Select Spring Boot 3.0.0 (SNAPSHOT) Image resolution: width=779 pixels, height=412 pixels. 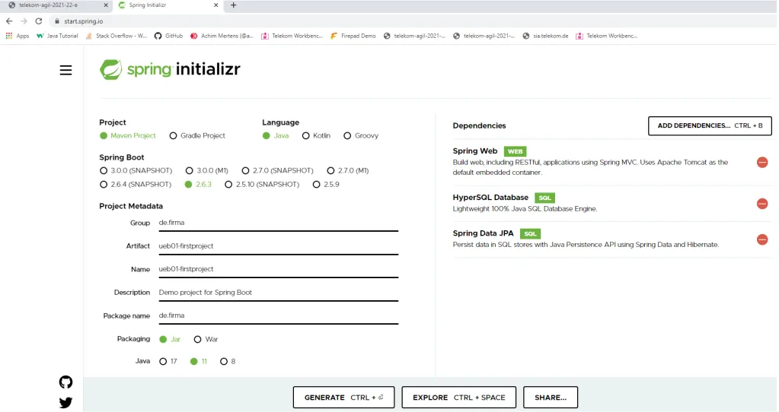(136, 170)
